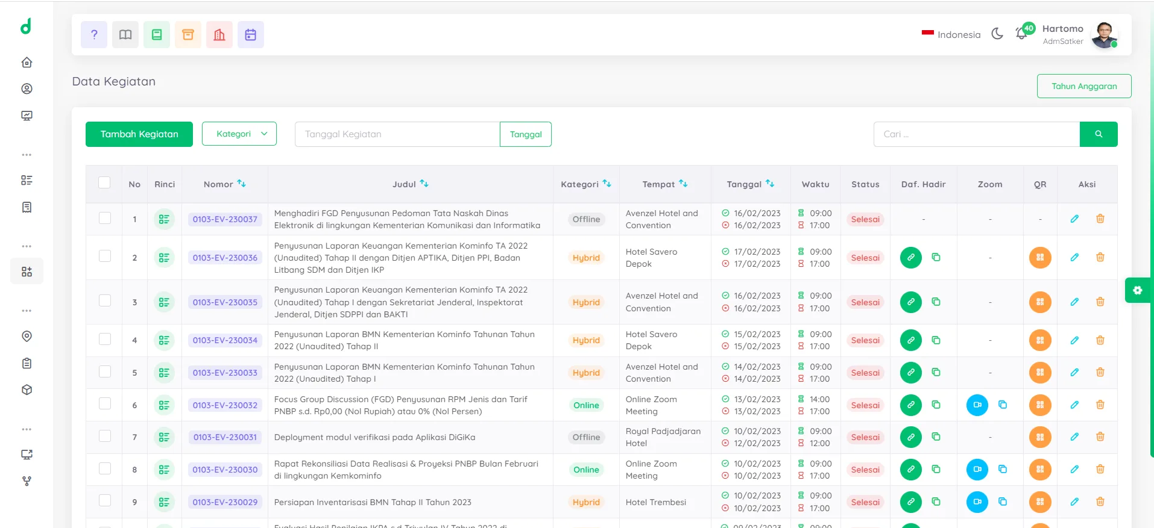Screen dimensions: 1154x528
Task: Copy attendance link for 0103-EV-230035
Action: [936, 302]
